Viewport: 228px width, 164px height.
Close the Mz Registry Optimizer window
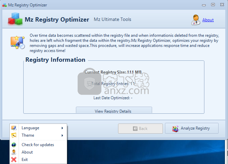(222, 5)
